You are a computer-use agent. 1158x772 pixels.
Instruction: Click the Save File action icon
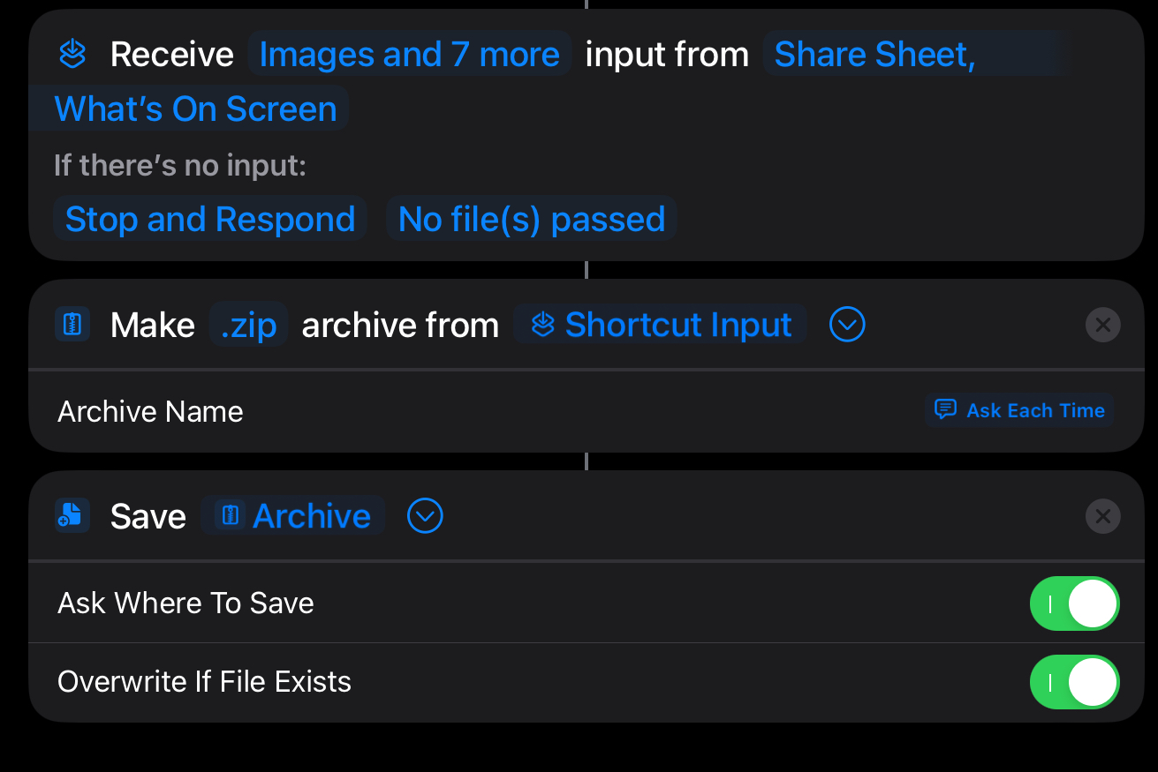[72, 516]
